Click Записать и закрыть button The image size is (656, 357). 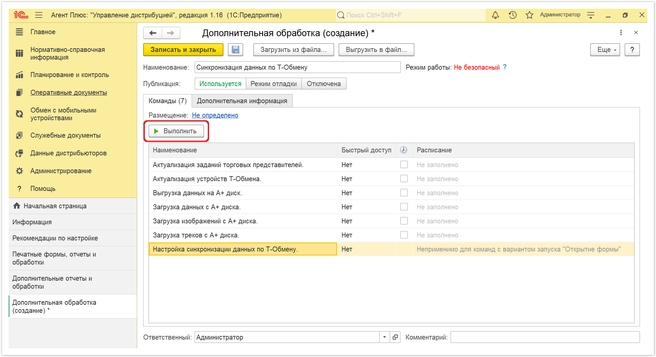(x=183, y=50)
